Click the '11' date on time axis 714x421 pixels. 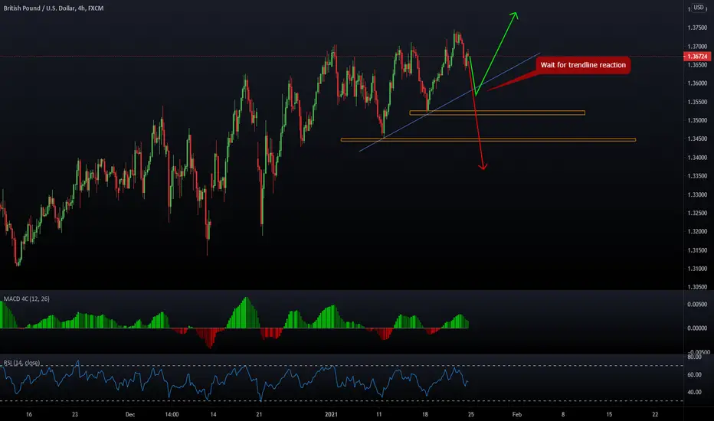coord(379,415)
